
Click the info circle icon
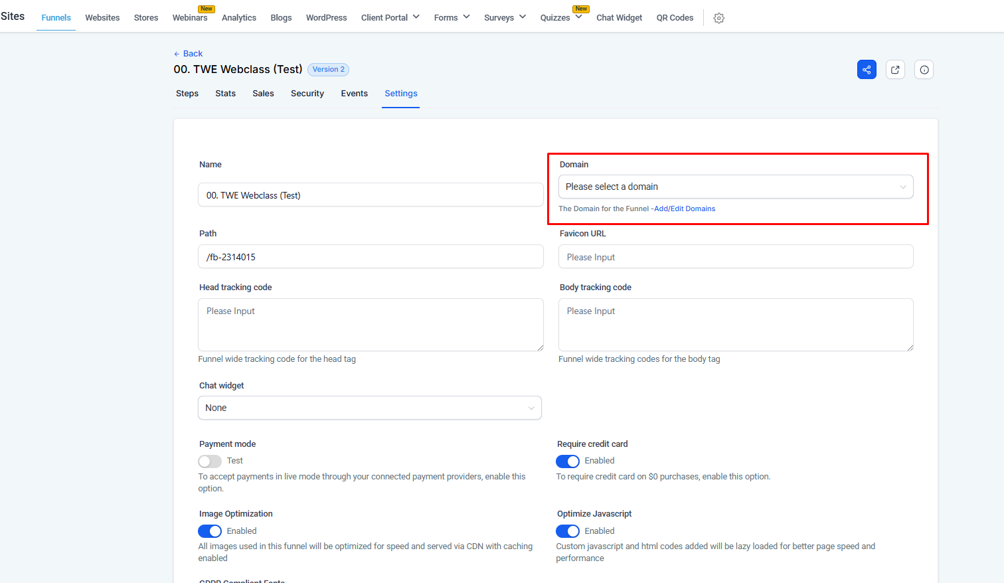point(924,70)
